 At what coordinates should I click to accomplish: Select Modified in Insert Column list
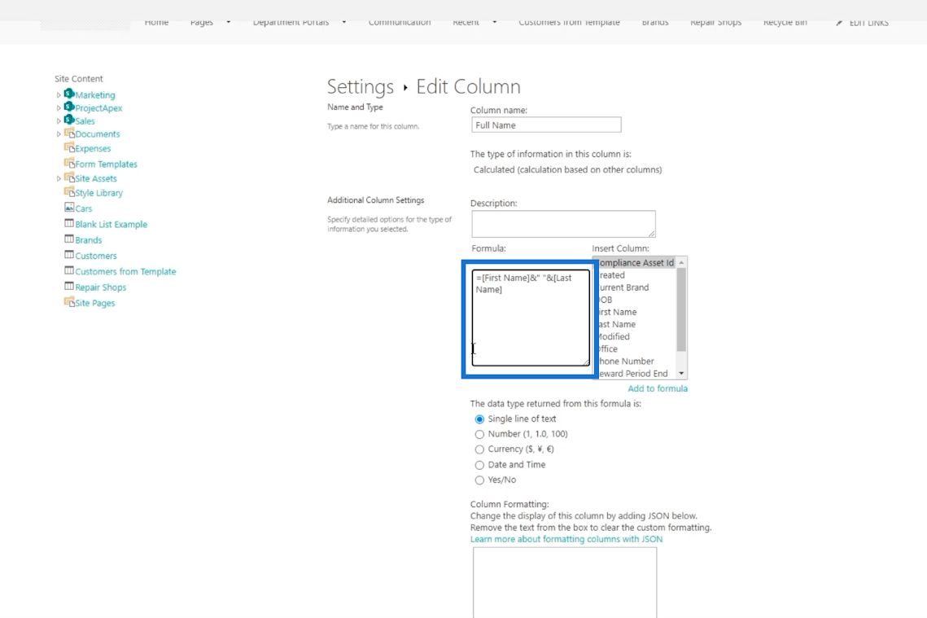pyautogui.click(x=636, y=337)
